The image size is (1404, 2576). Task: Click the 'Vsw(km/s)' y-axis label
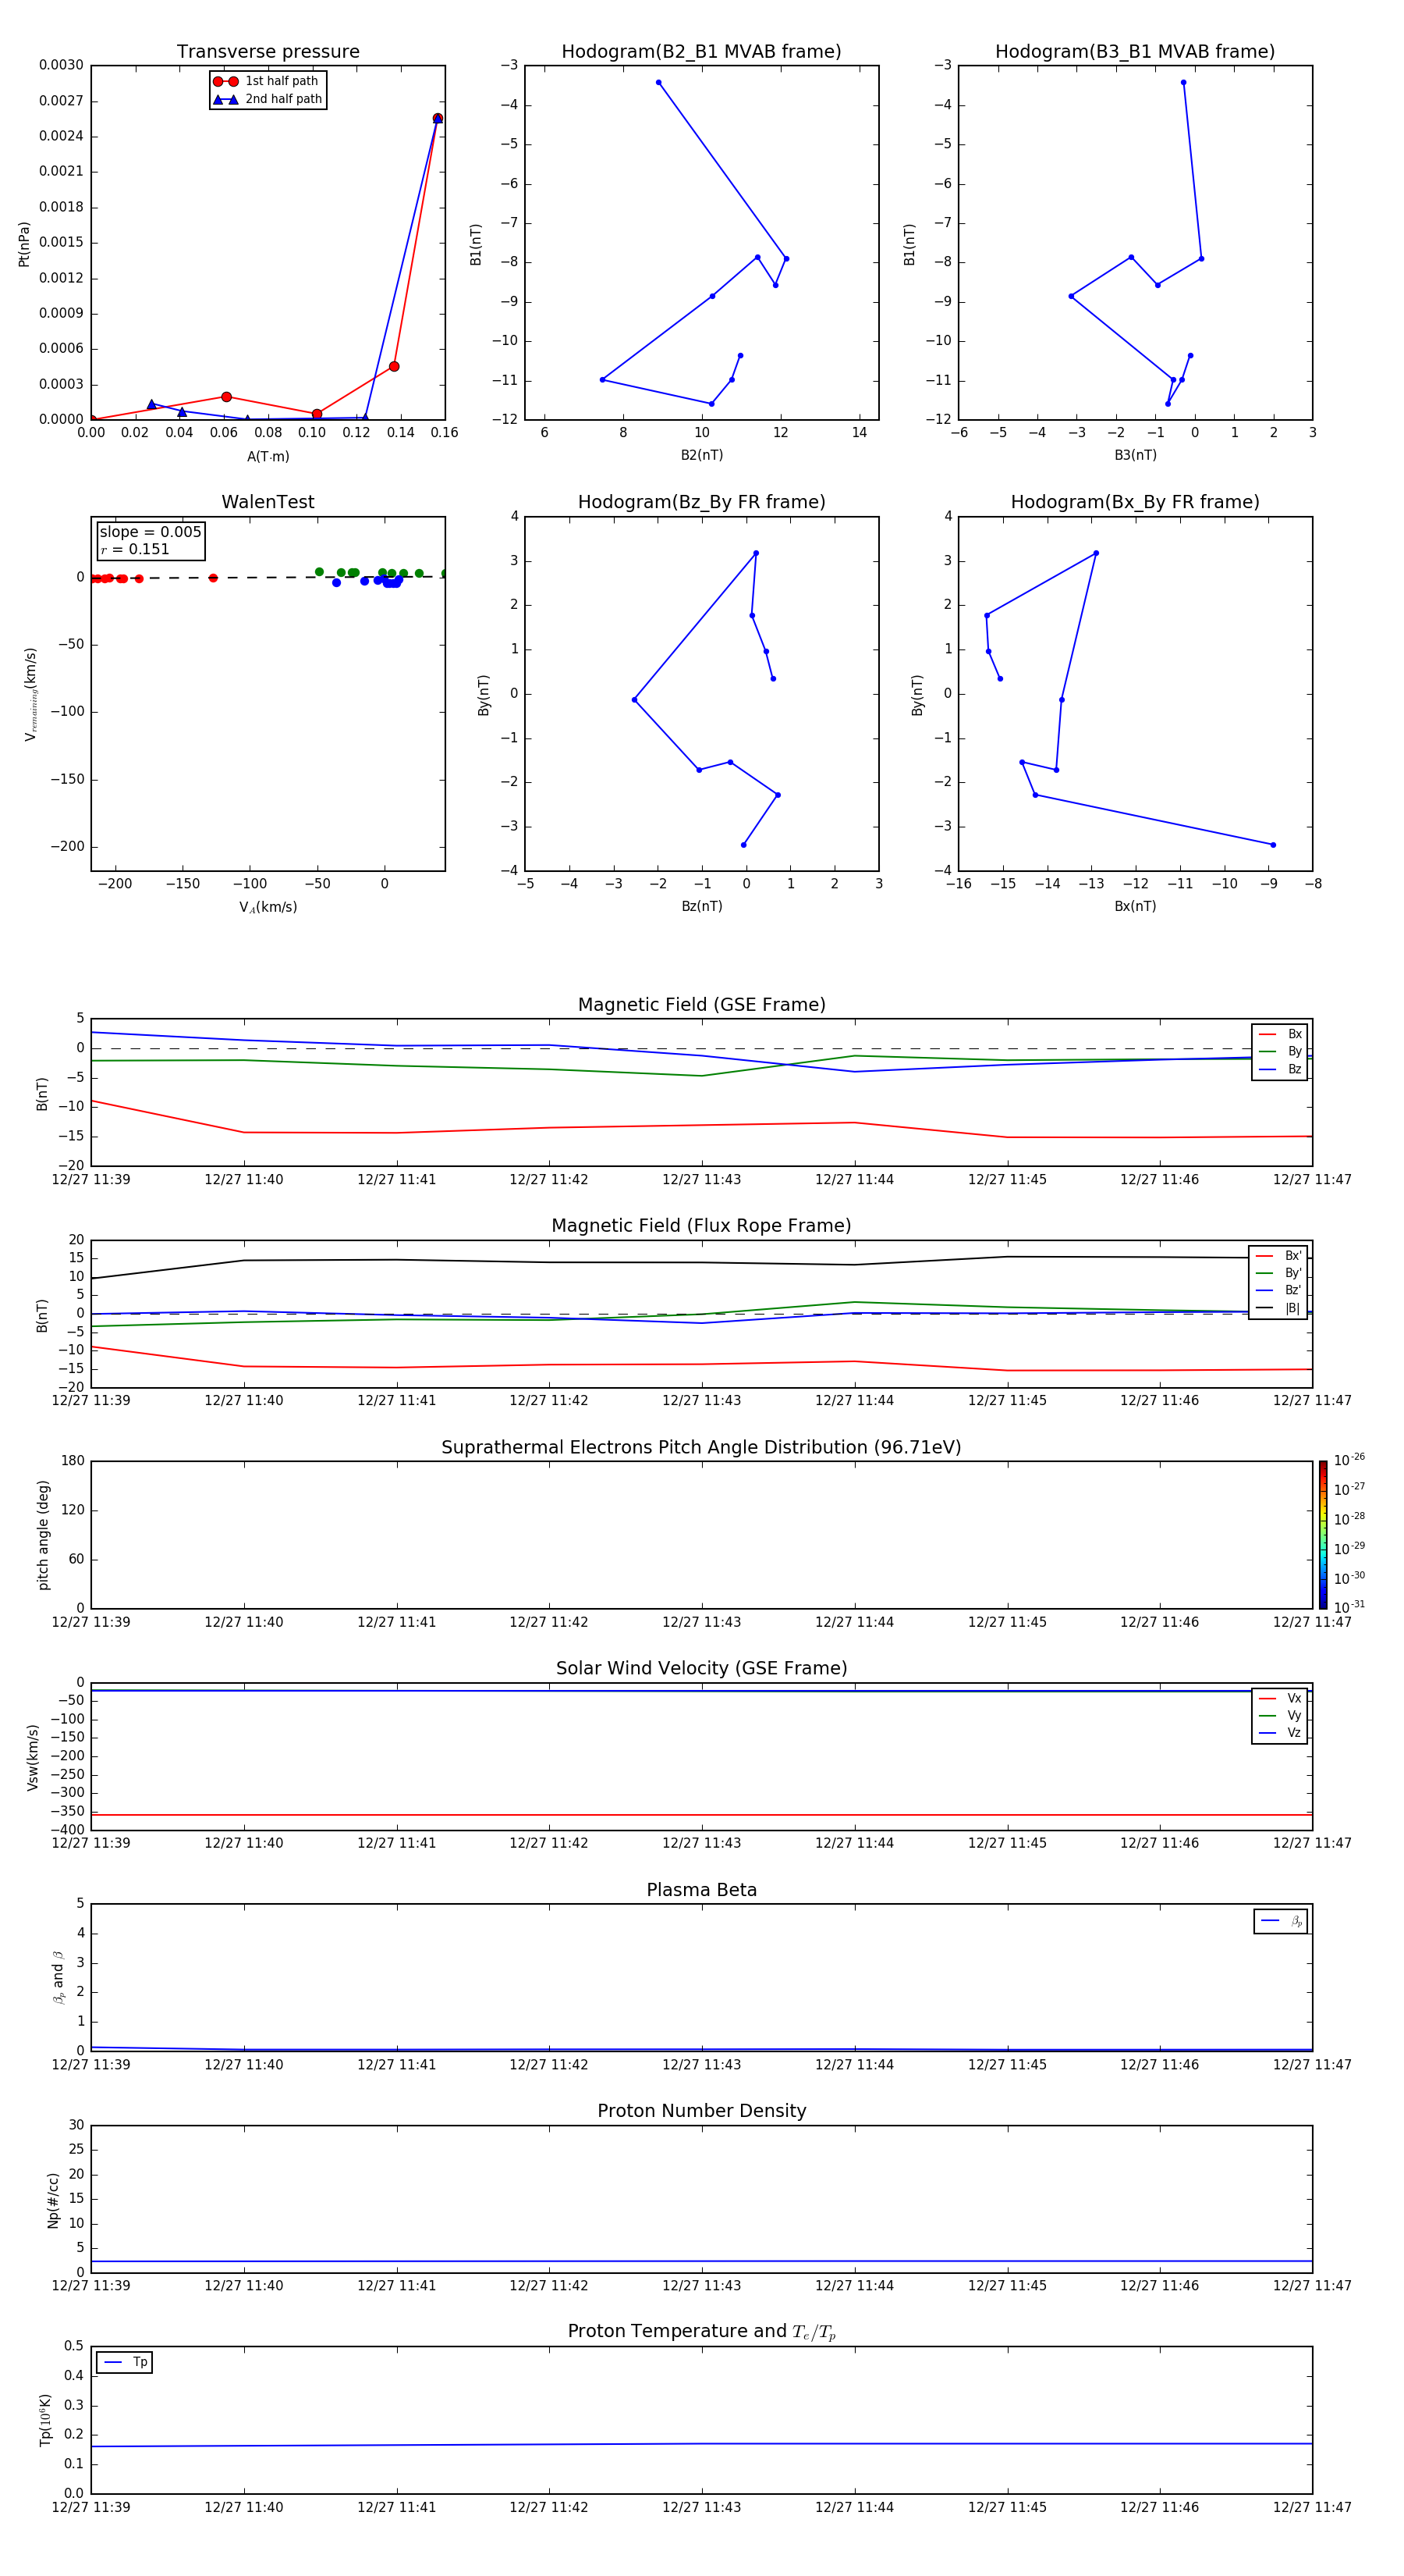coord(33,1757)
